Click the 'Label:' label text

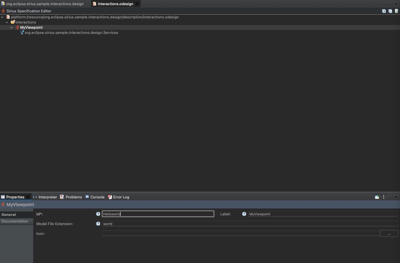(225, 214)
